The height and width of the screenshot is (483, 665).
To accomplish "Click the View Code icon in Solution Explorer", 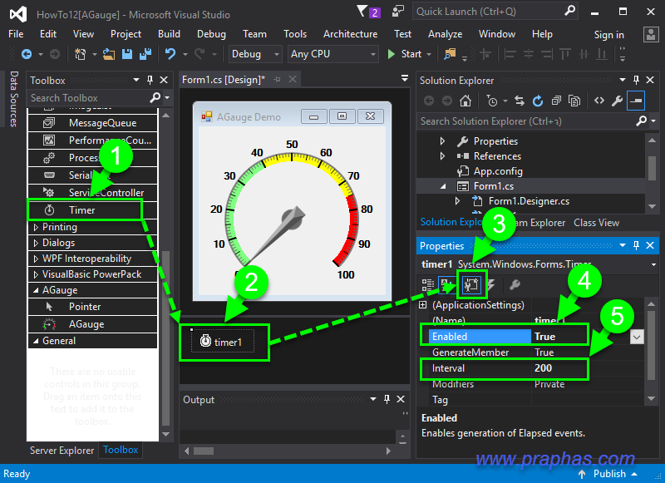I will pos(598,101).
